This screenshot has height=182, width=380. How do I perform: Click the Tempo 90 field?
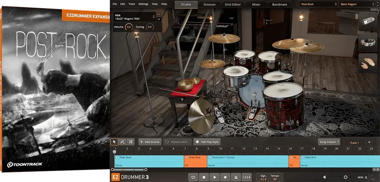pos(275,177)
